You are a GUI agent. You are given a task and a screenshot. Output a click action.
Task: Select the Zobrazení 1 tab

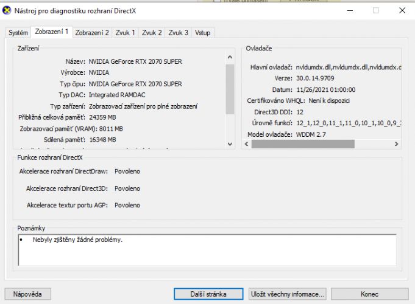click(52, 32)
